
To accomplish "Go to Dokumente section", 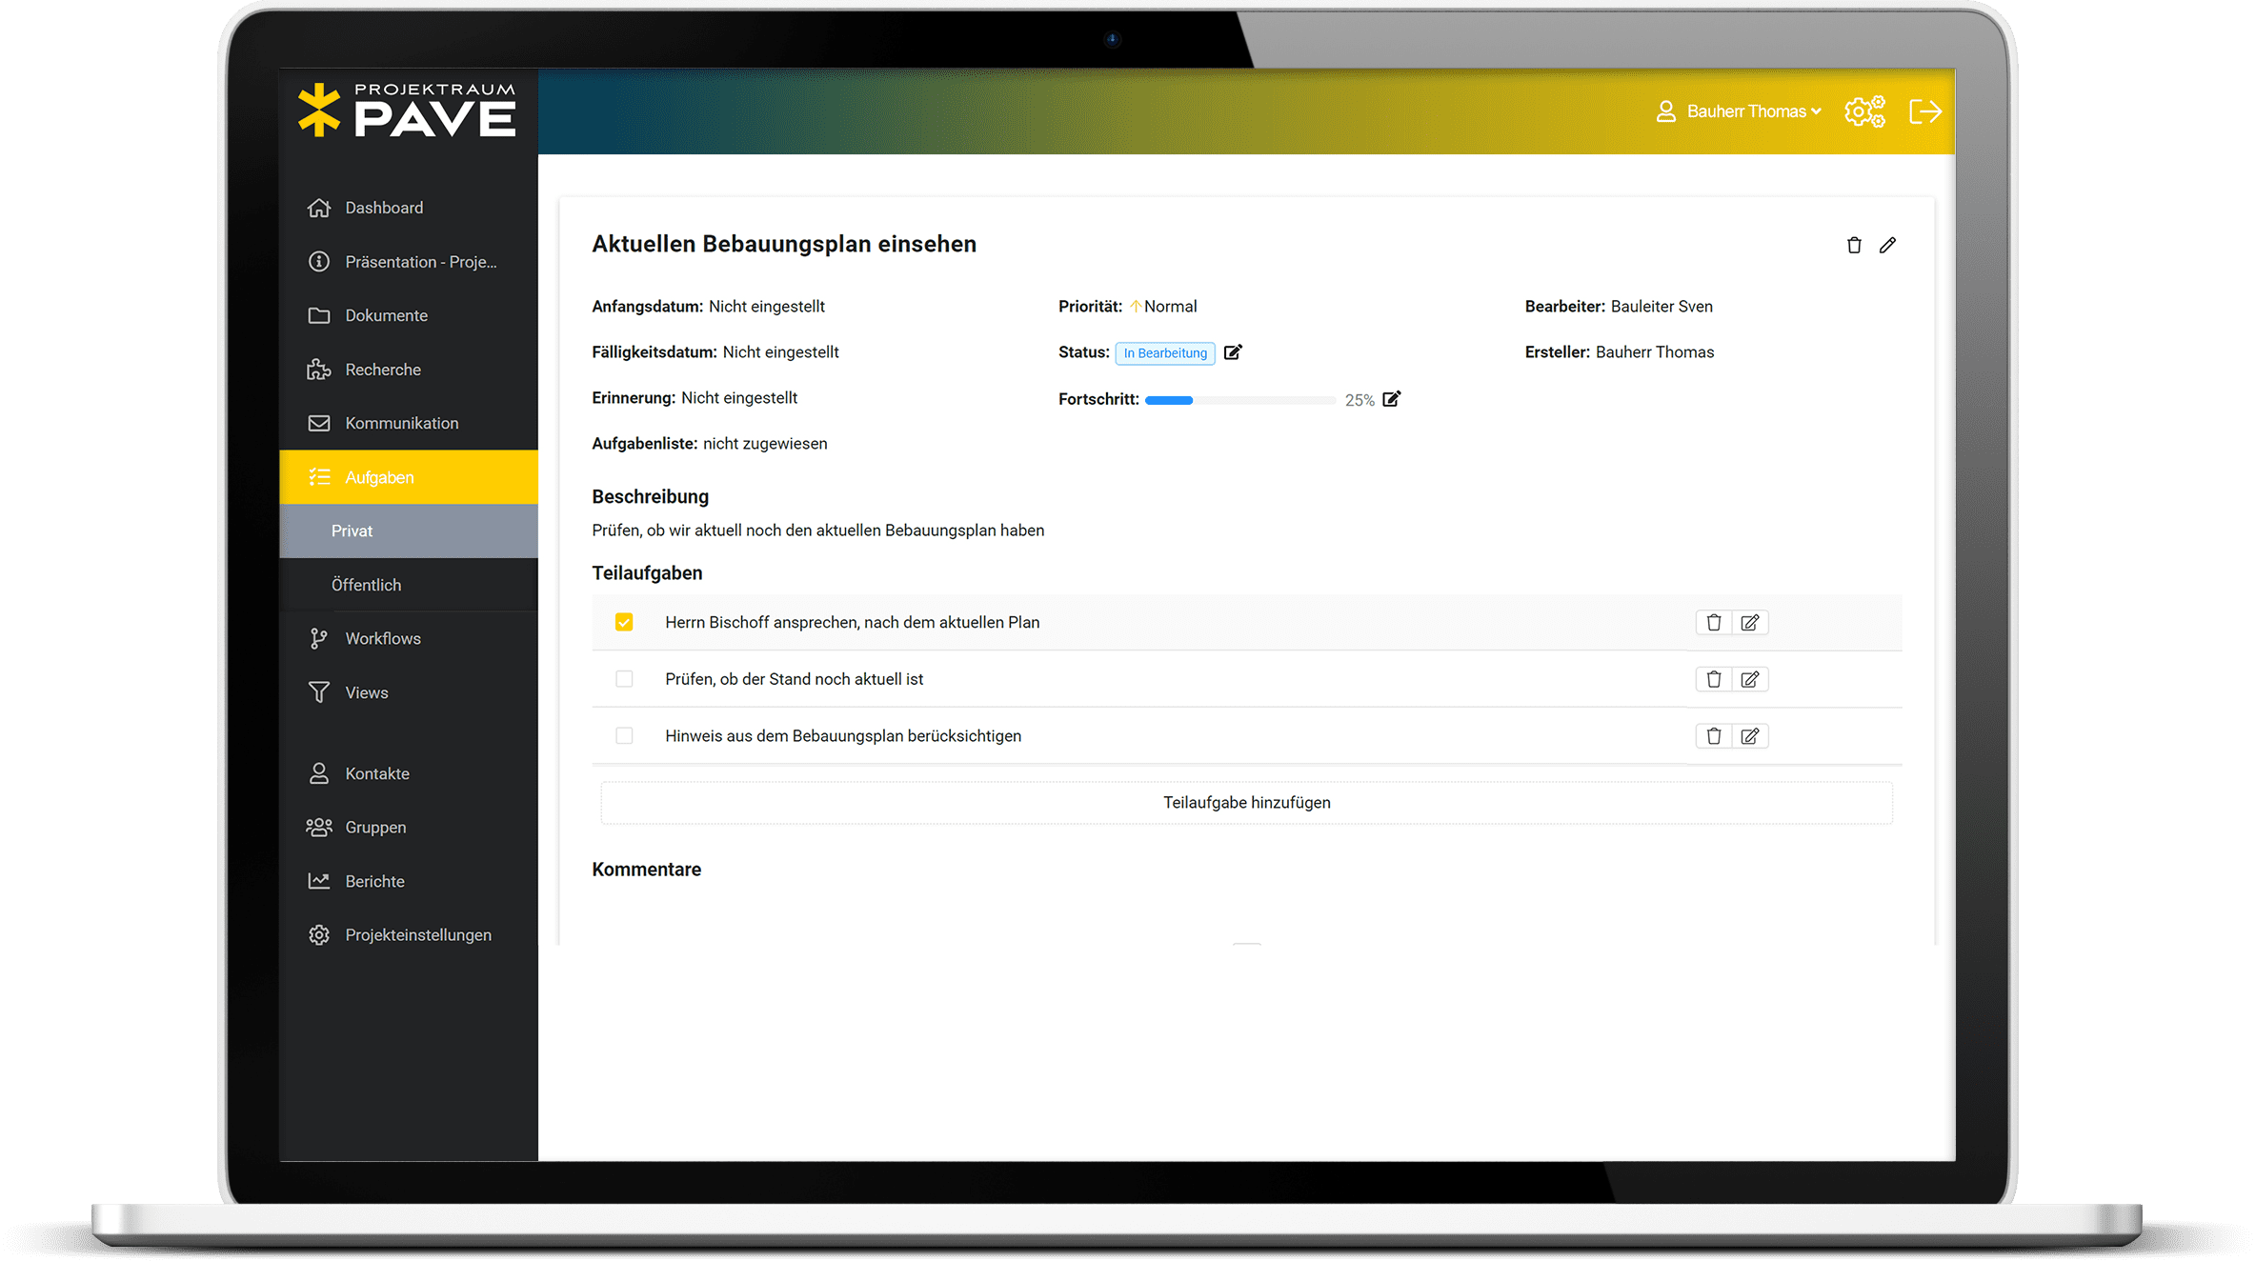I will [x=409, y=315].
